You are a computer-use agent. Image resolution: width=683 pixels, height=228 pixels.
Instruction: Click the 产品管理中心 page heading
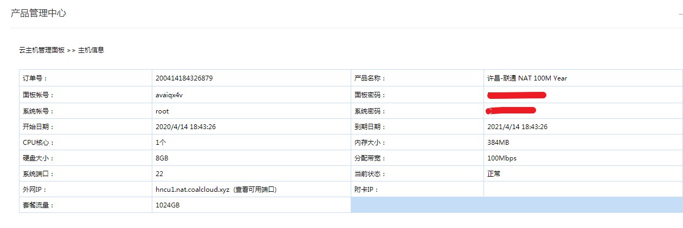click(38, 13)
